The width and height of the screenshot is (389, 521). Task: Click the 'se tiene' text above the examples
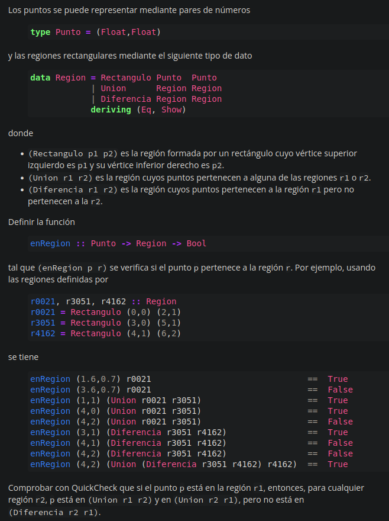pos(24,357)
